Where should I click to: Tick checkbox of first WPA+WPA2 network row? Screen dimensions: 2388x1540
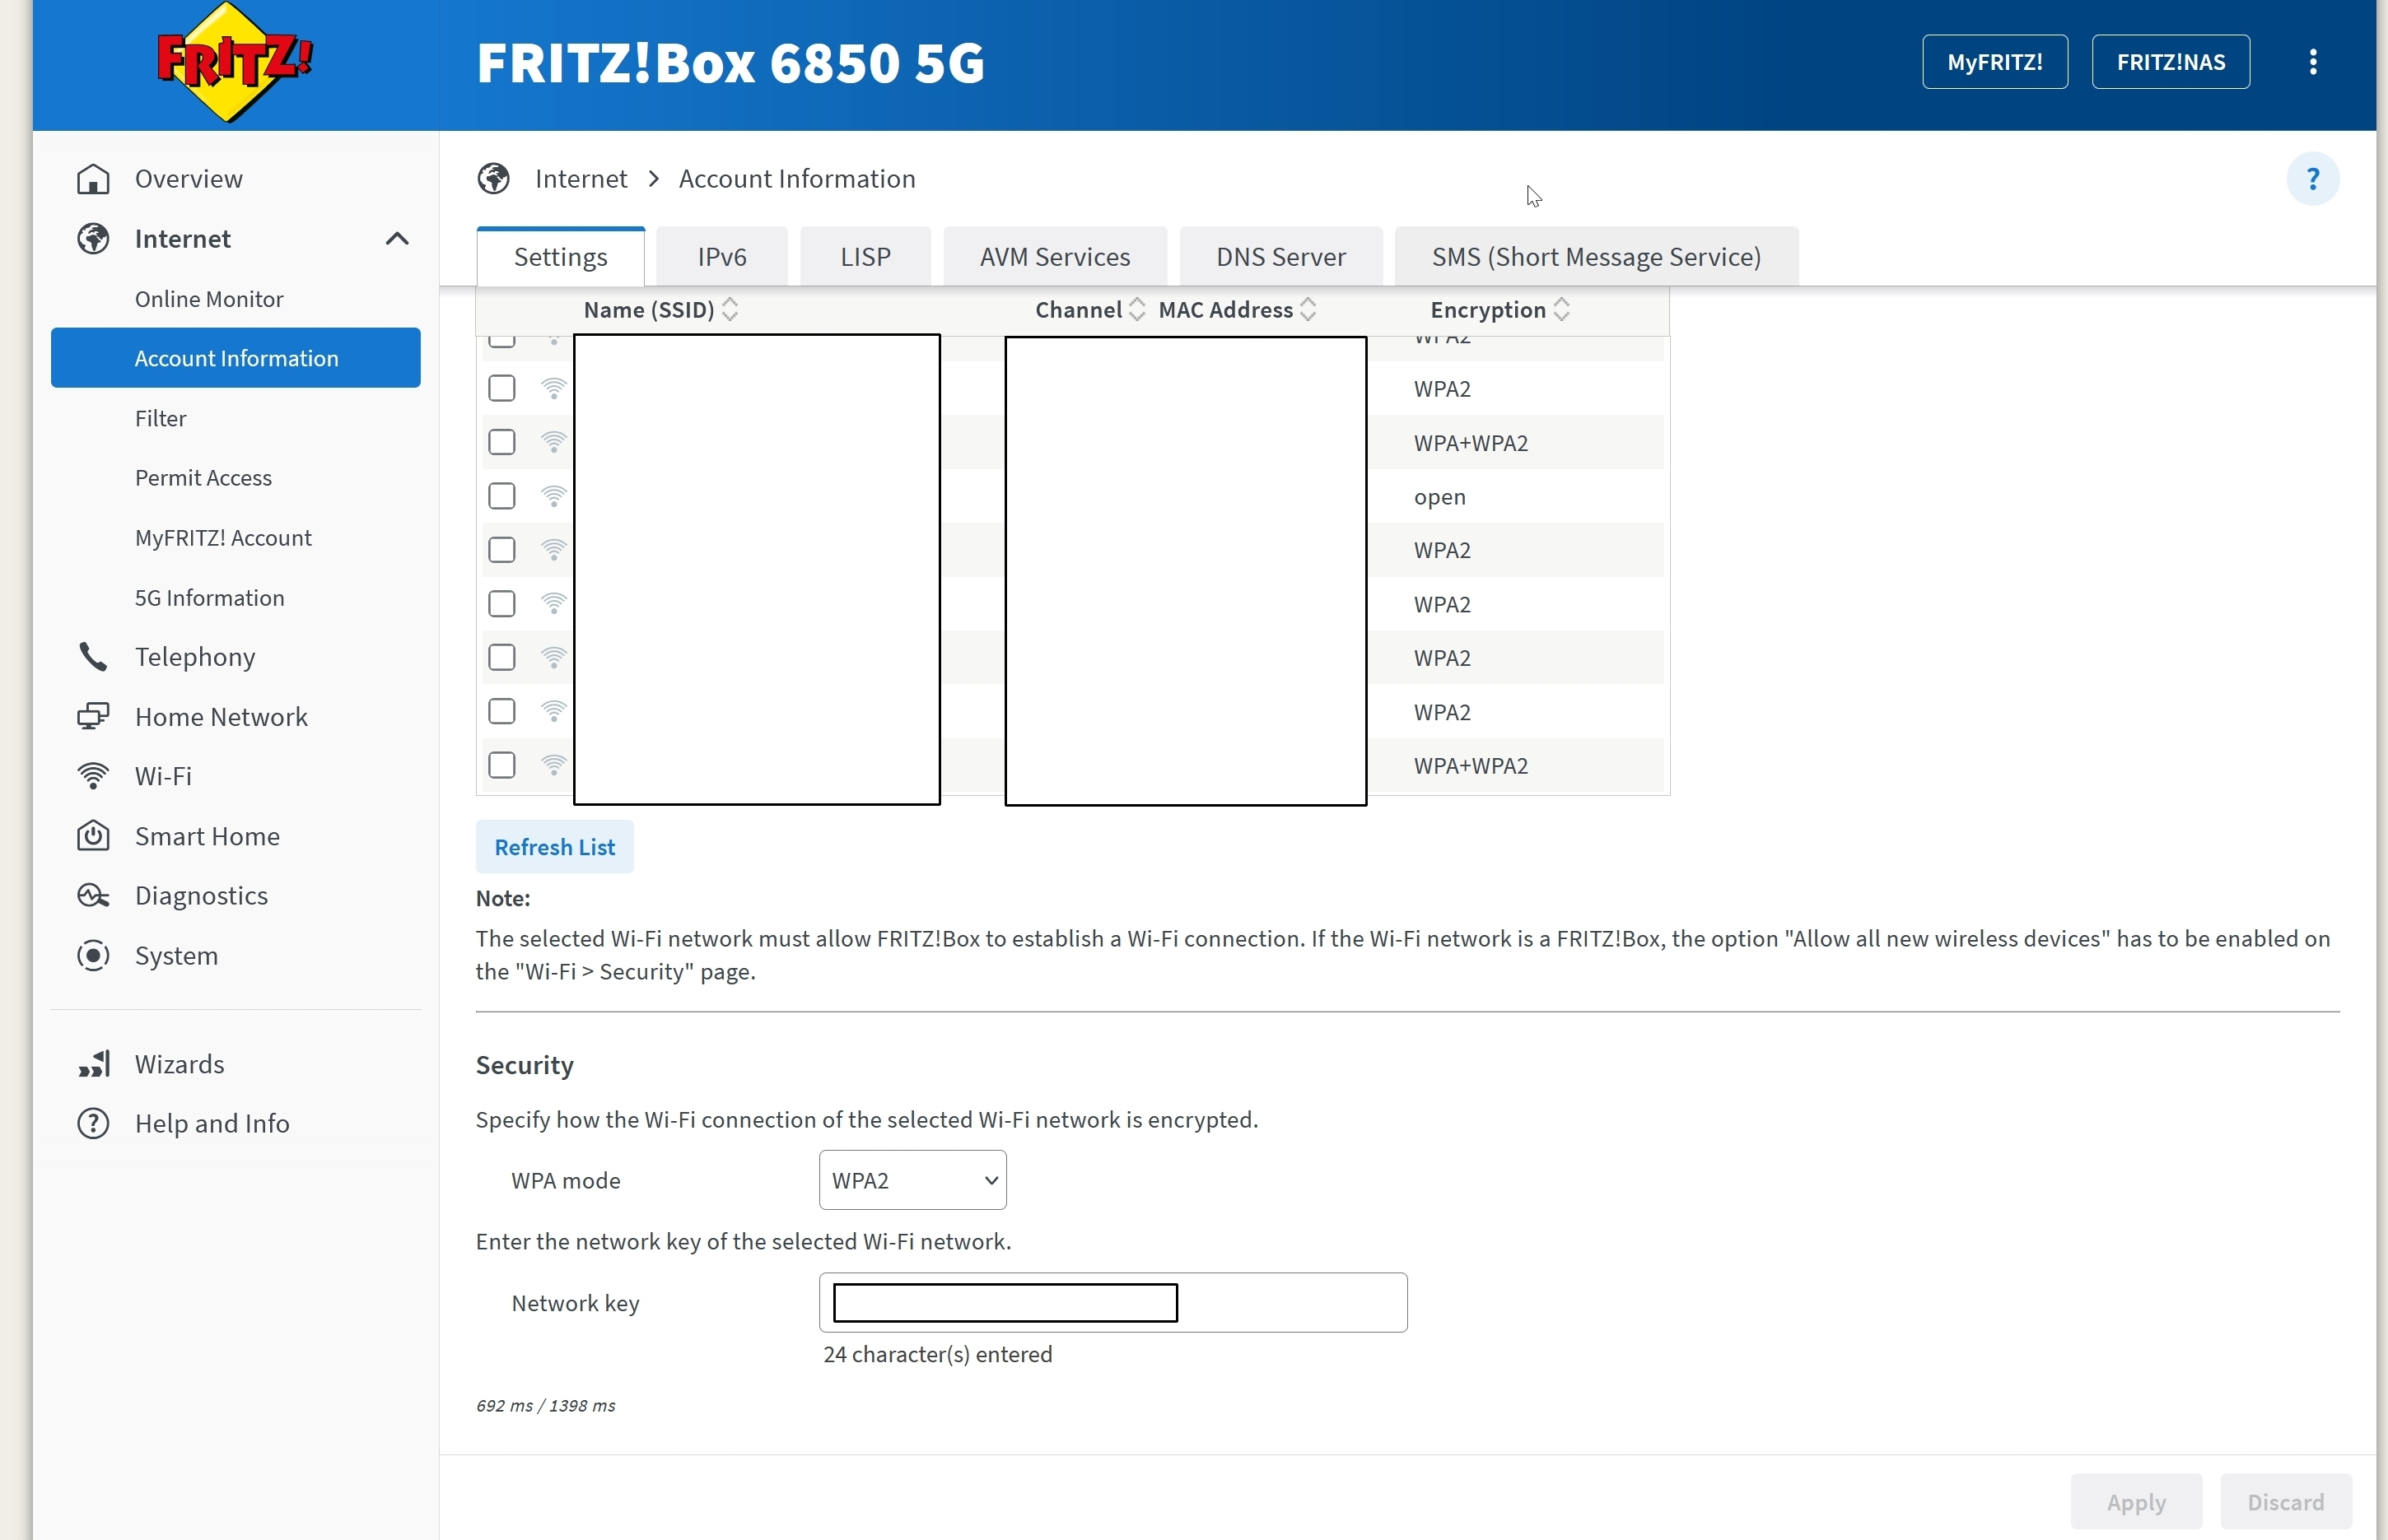pos(501,442)
